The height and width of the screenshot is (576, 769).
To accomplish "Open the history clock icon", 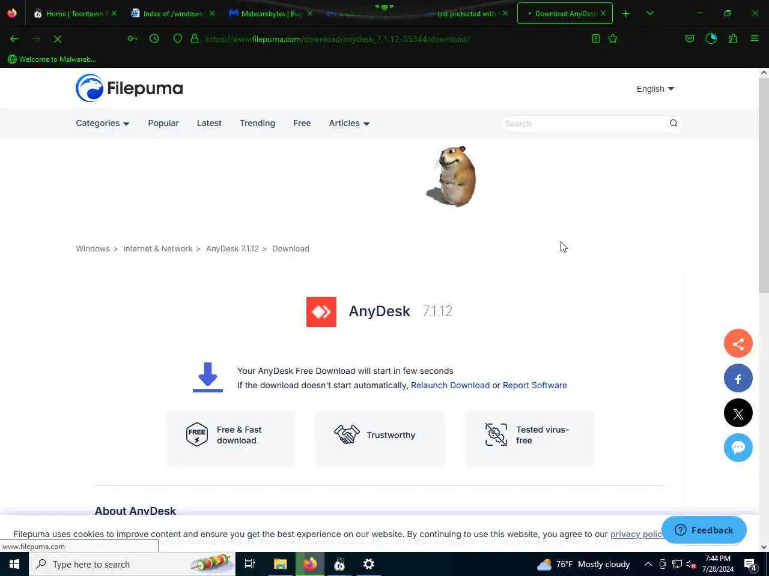I will (x=154, y=38).
